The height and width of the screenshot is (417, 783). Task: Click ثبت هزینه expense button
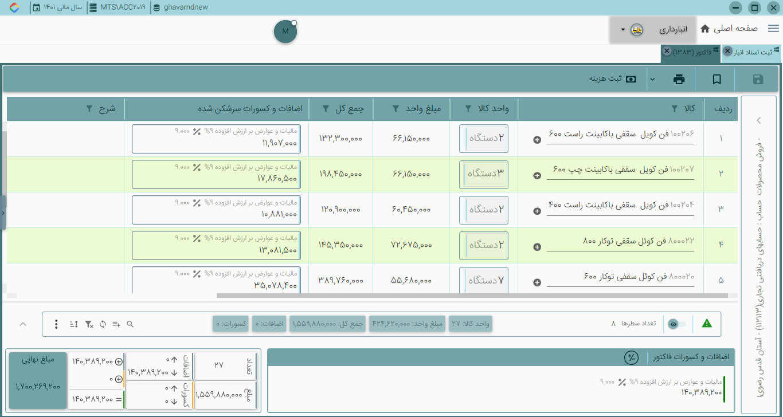pyautogui.click(x=613, y=79)
